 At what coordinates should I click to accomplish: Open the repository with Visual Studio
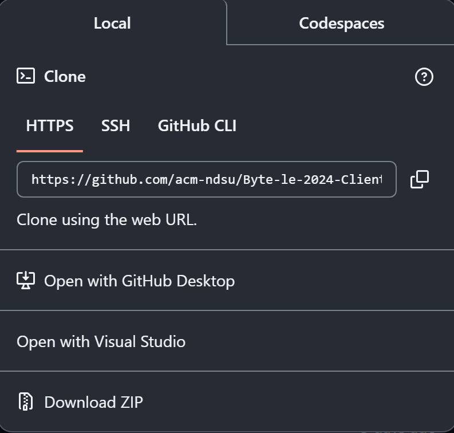pyautogui.click(x=101, y=342)
